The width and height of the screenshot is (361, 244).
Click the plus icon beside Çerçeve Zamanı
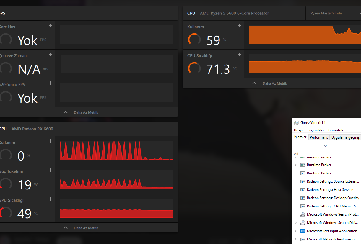(x=51, y=54)
